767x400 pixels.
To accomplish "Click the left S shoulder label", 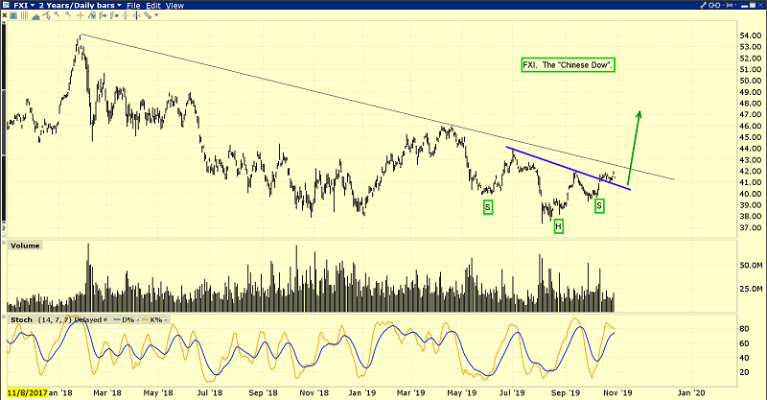I will coord(487,207).
